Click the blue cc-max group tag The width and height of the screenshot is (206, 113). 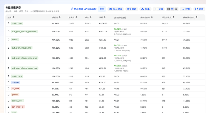pos(15,82)
